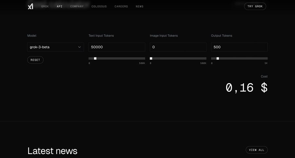The image size is (295, 158).
Task: Select the Output Tokens field
Action: 239,47
